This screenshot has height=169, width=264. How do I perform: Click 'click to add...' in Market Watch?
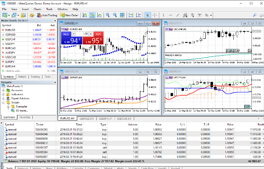click(x=13, y=70)
